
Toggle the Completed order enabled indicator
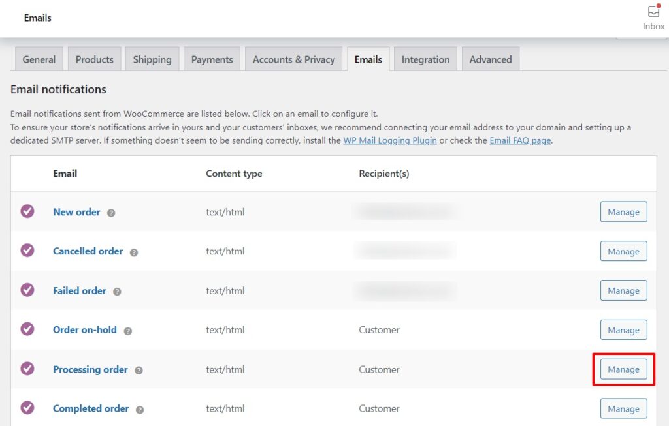27,408
